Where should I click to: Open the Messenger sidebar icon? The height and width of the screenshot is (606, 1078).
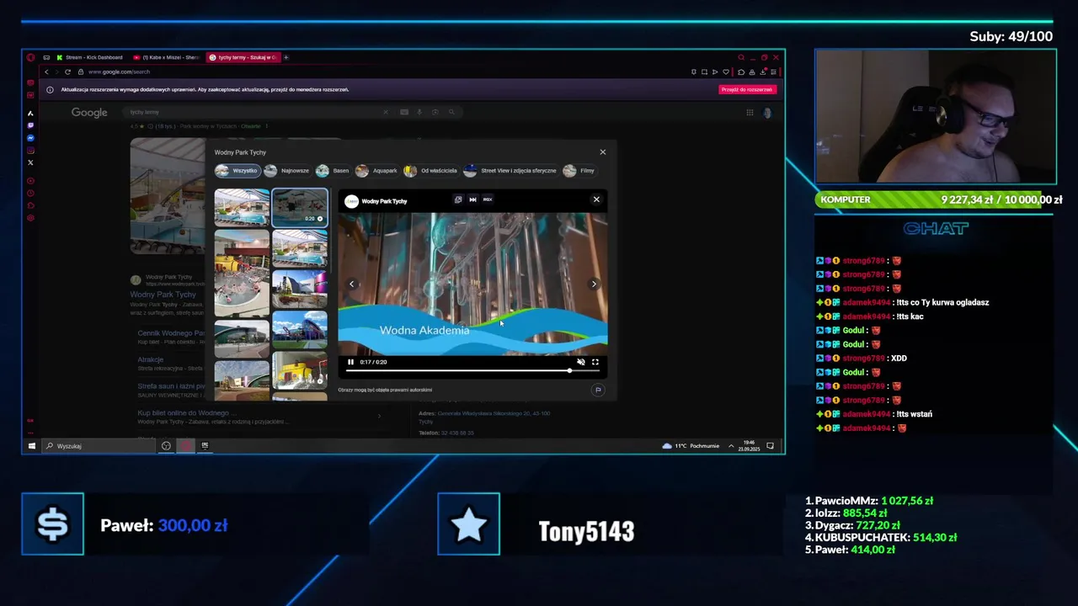click(x=30, y=138)
